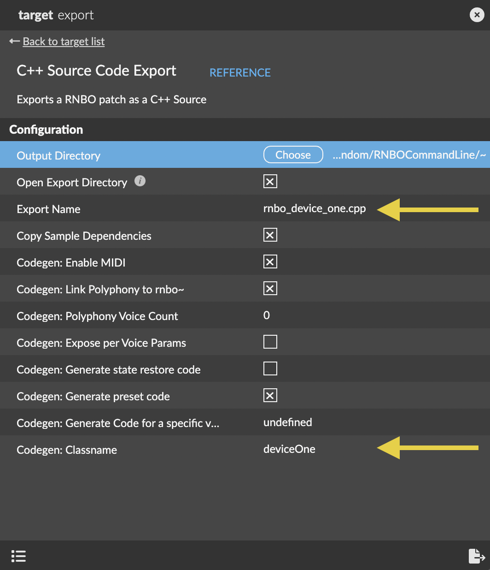Disable Generate preset code
Viewport: 490px width, 570px height.
(270, 395)
